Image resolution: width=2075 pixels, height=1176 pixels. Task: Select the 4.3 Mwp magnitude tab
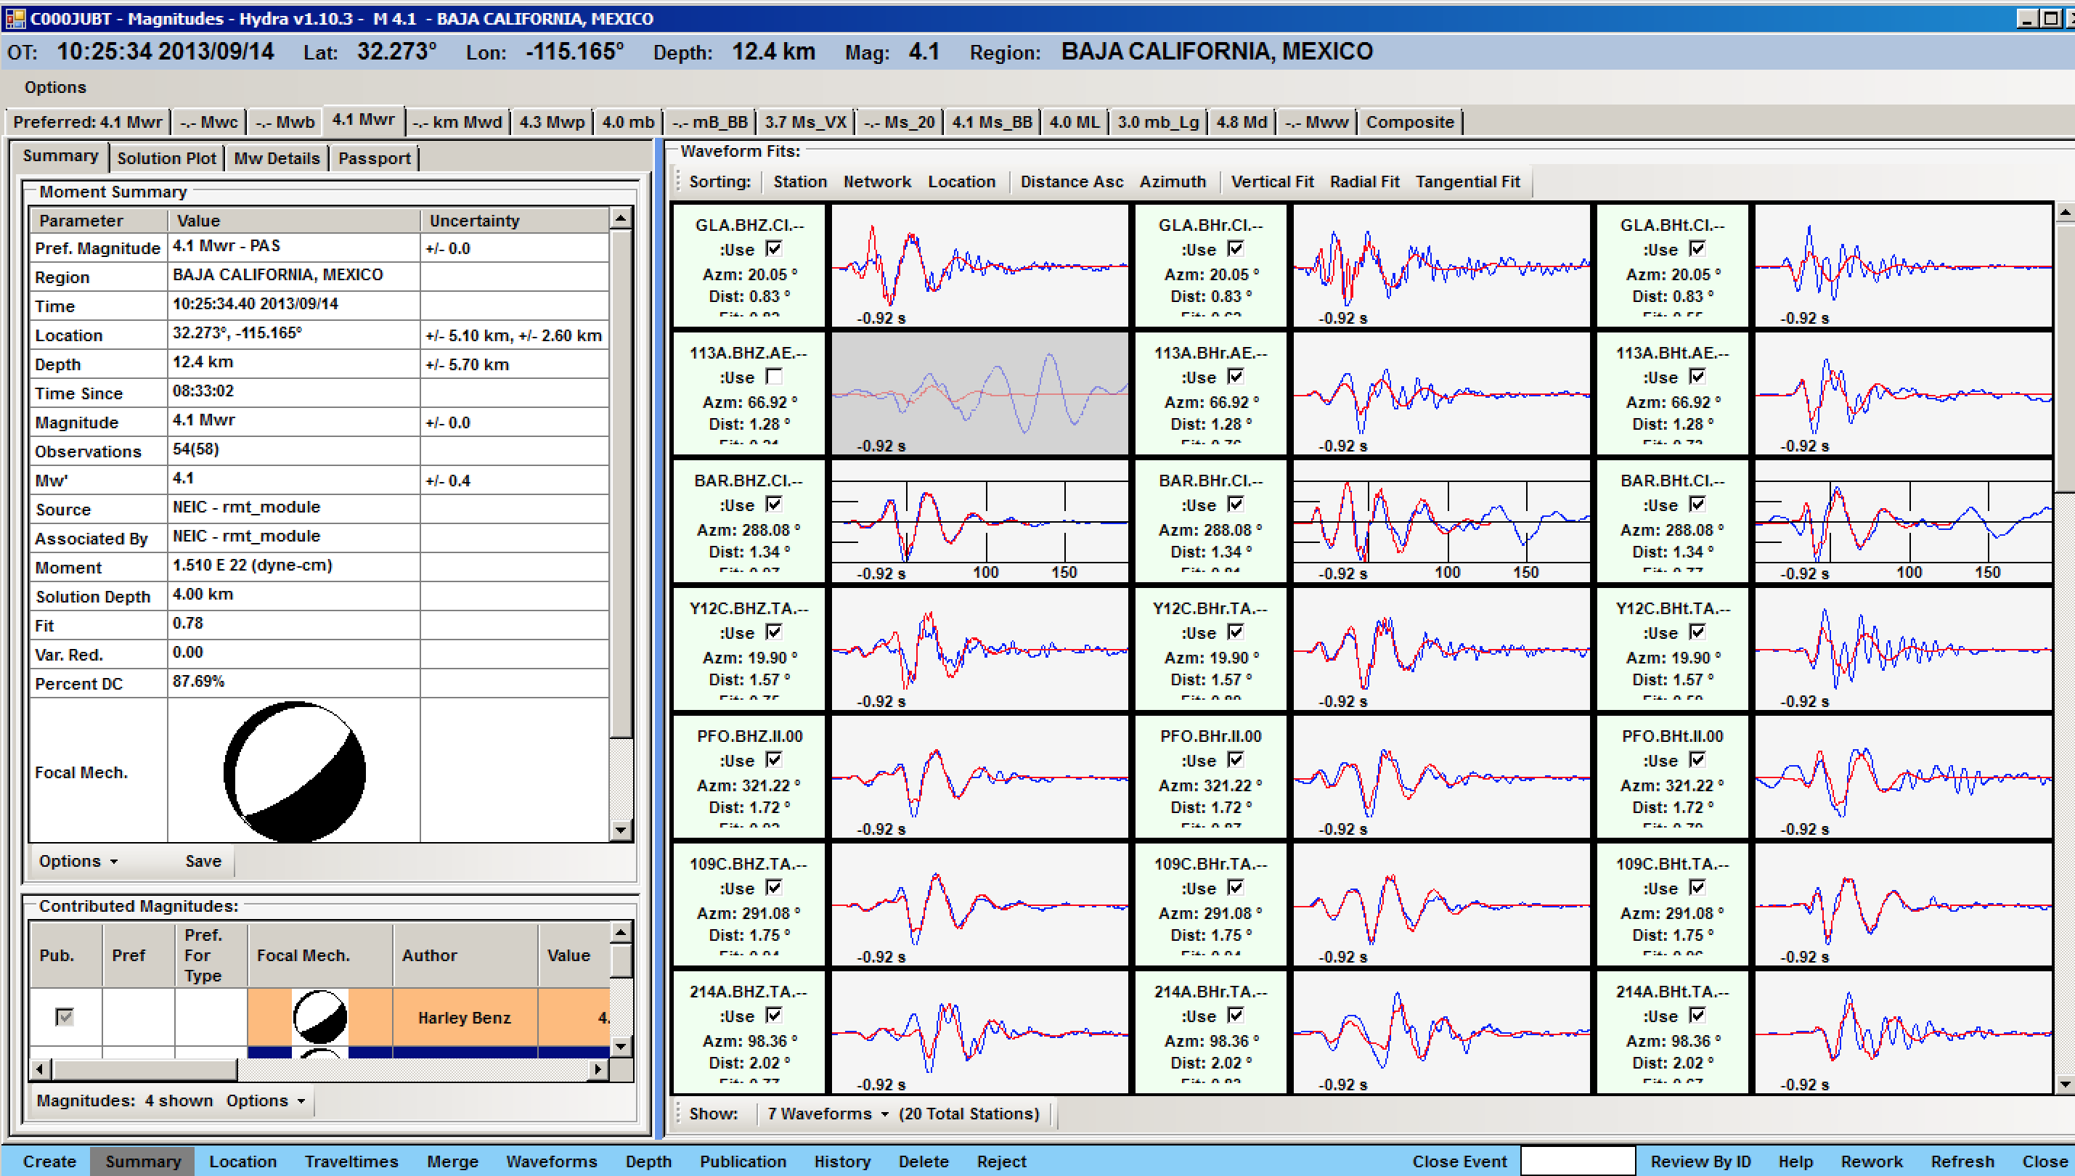552,122
